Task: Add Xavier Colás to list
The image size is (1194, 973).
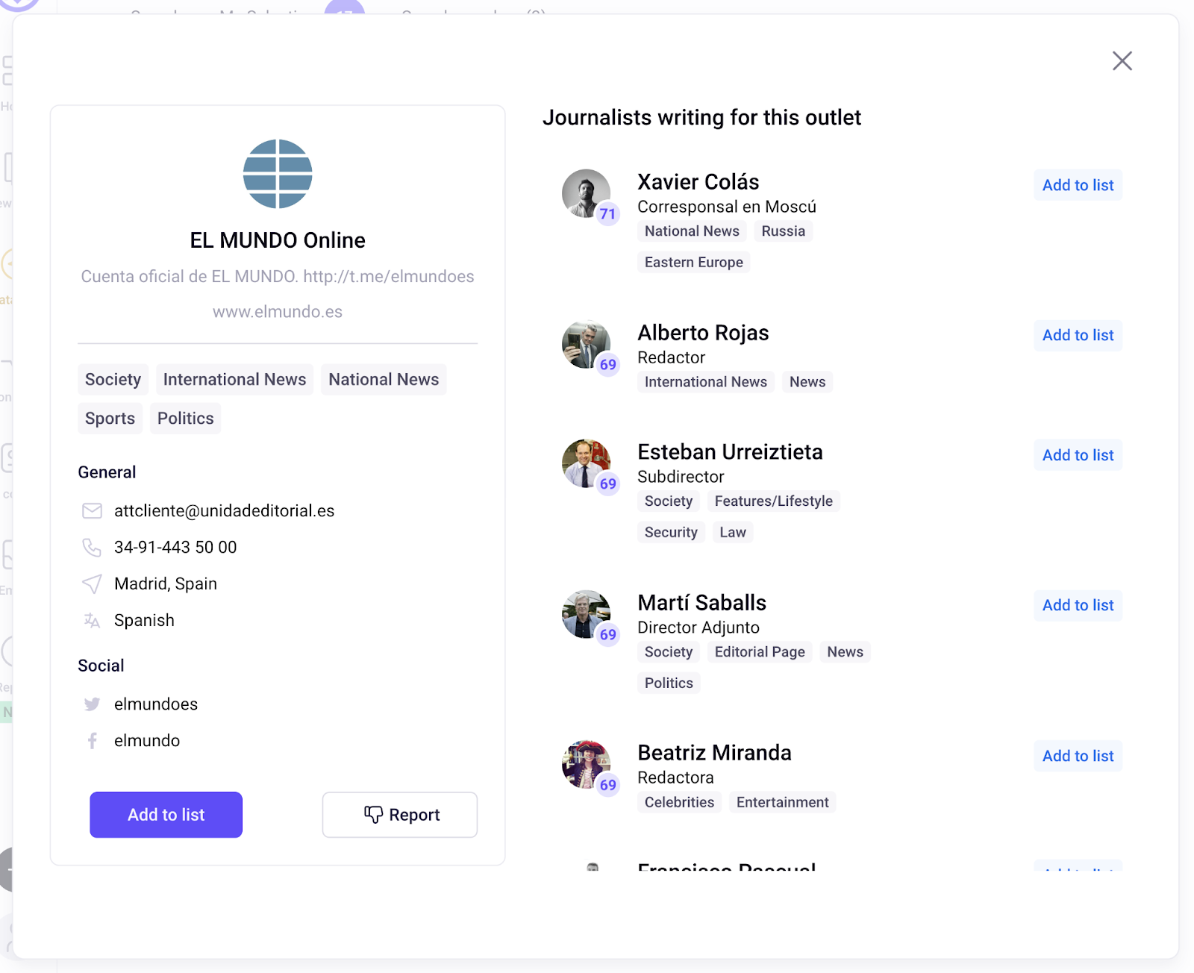Action: click(x=1078, y=185)
